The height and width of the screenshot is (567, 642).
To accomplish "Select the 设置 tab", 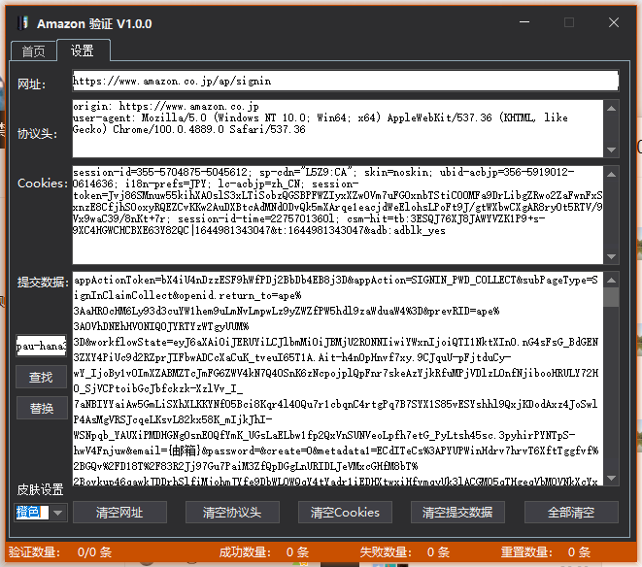I will pyautogui.click(x=84, y=50).
